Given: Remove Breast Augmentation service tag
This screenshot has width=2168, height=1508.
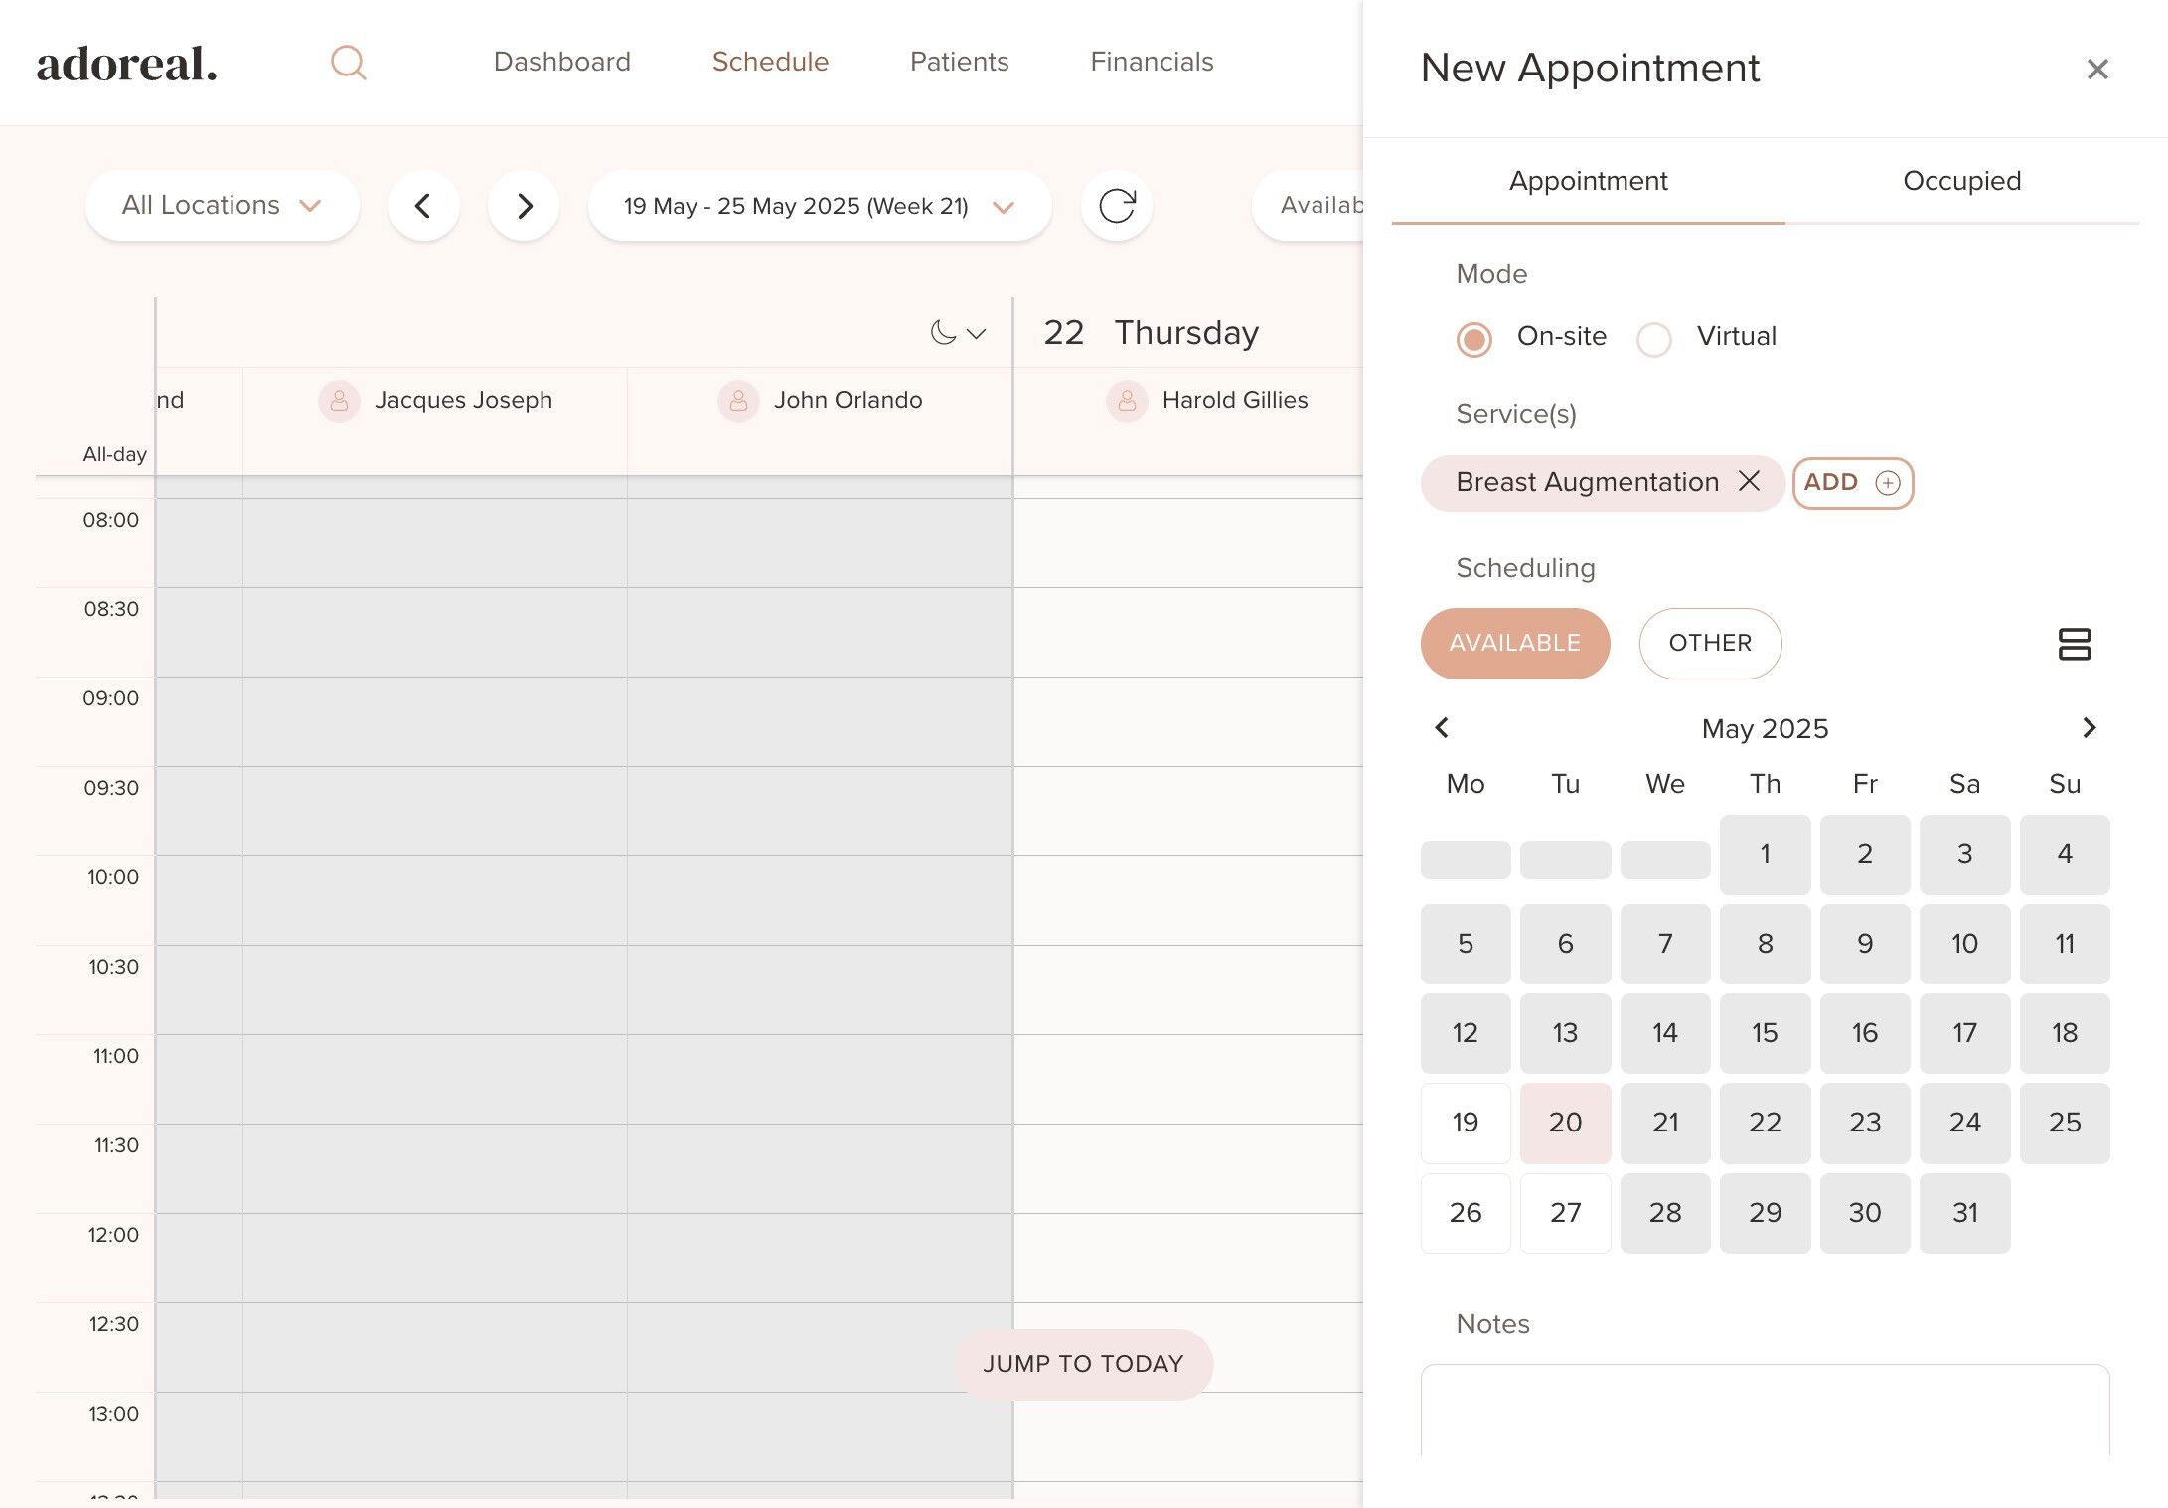Looking at the screenshot, I should (x=1749, y=481).
